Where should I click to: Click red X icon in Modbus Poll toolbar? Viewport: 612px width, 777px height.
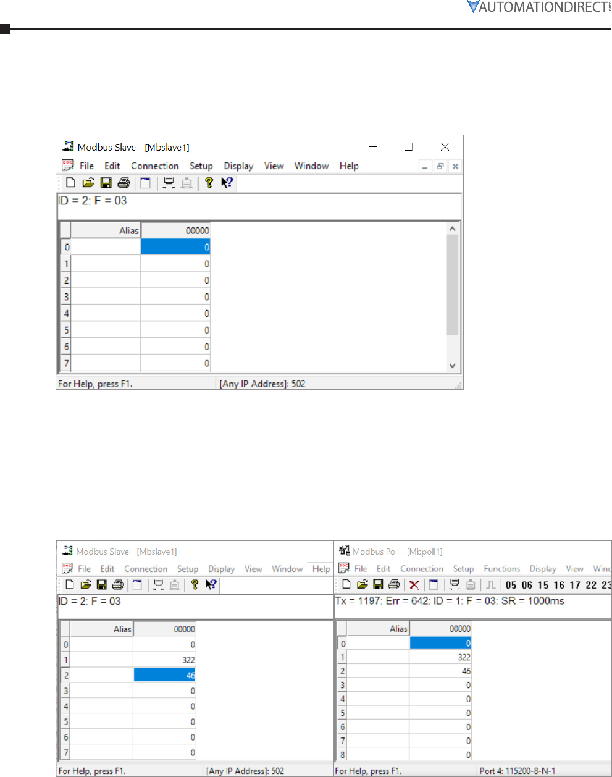[x=414, y=585]
